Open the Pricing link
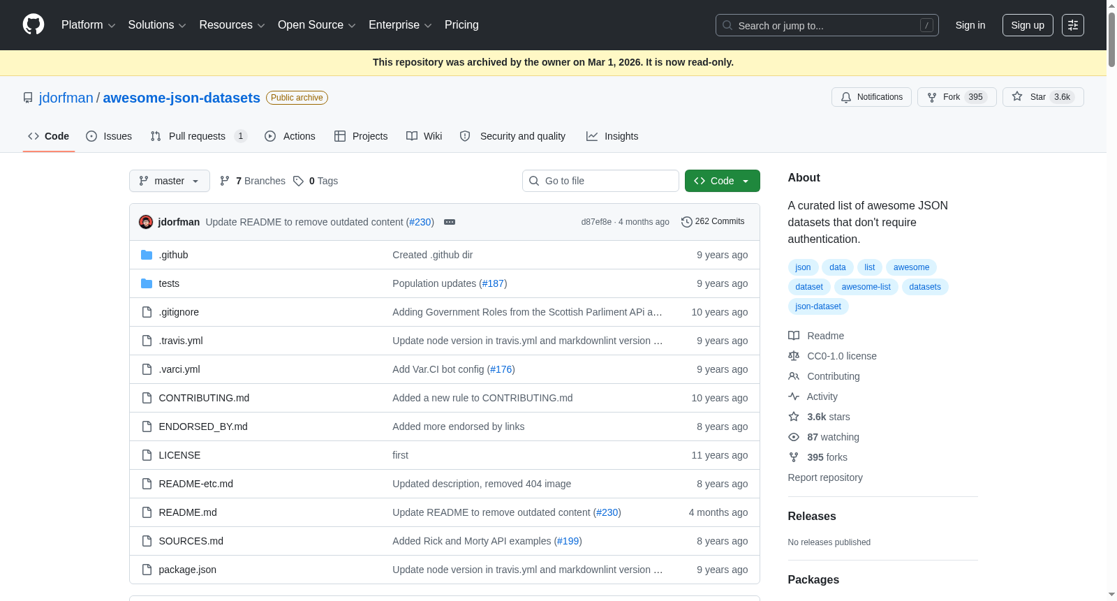This screenshot has height=601, width=1117. point(461,25)
